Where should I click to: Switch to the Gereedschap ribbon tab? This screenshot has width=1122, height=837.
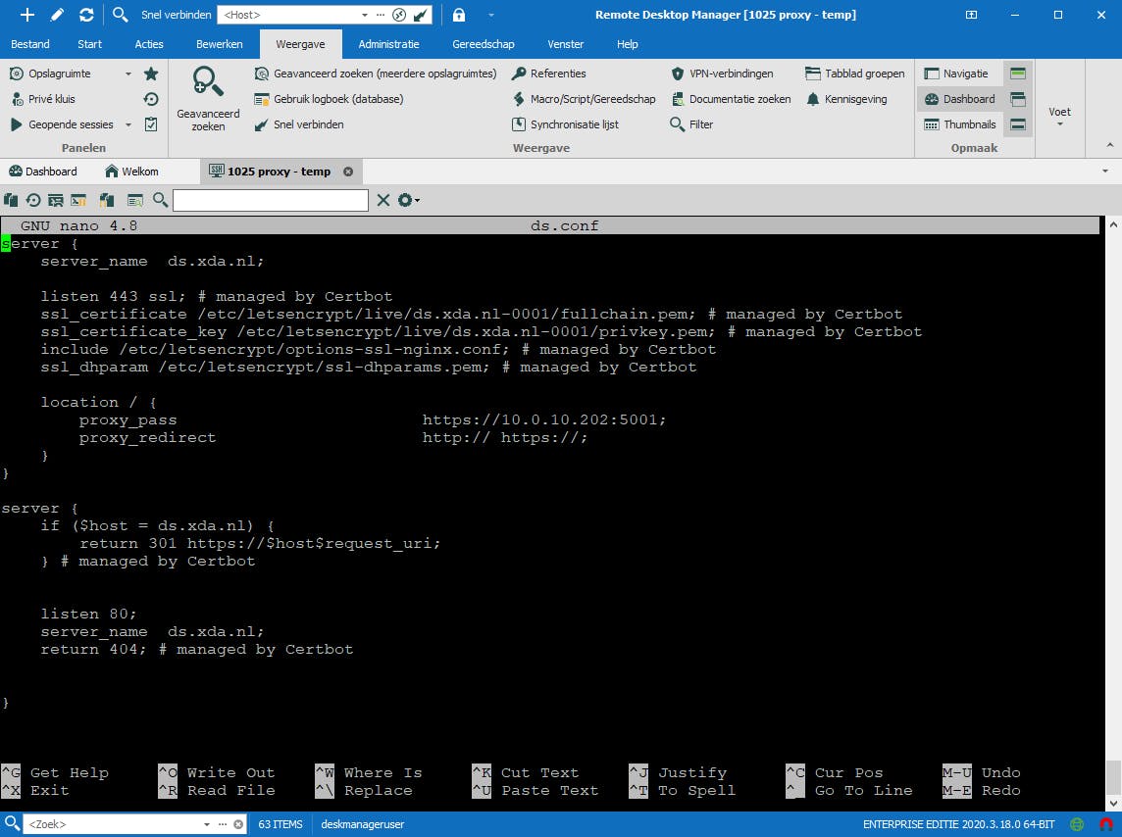click(x=483, y=44)
